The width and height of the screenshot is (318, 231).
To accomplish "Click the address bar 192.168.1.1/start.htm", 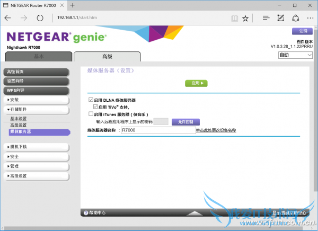I will pos(77,17).
